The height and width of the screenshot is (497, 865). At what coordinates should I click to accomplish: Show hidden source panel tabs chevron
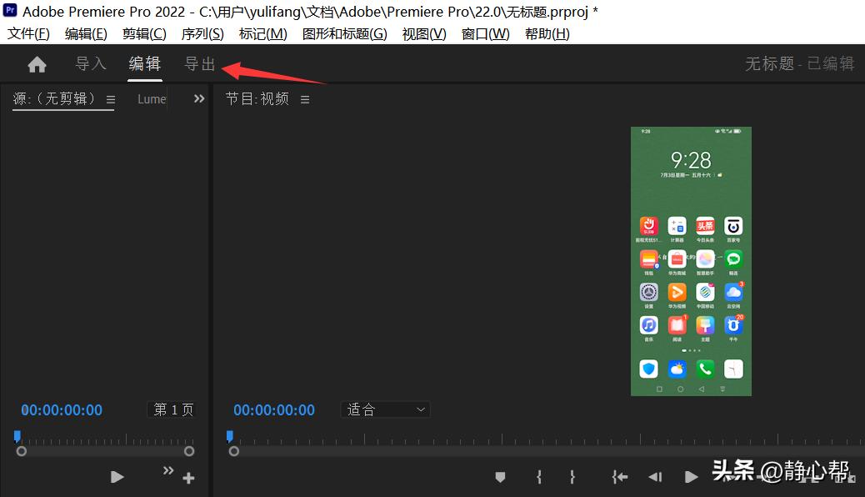click(x=199, y=99)
